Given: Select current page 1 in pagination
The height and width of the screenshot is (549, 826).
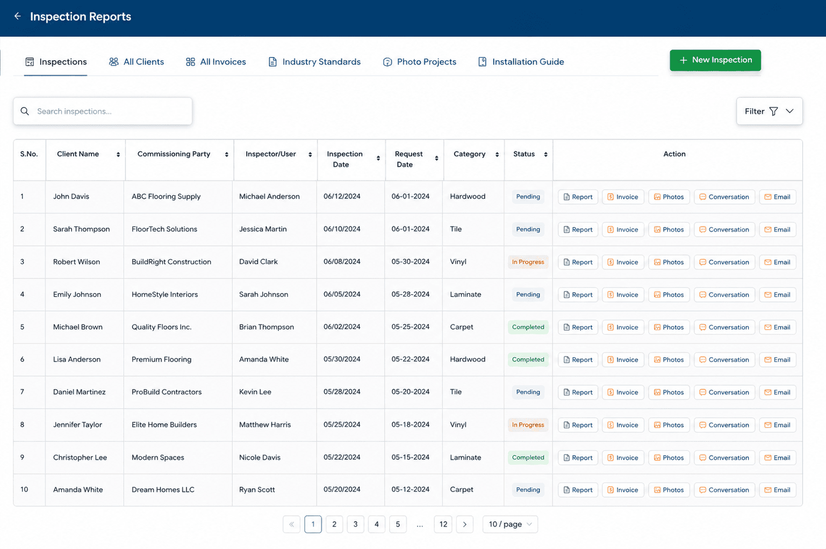Looking at the screenshot, I should click(313, 524).
